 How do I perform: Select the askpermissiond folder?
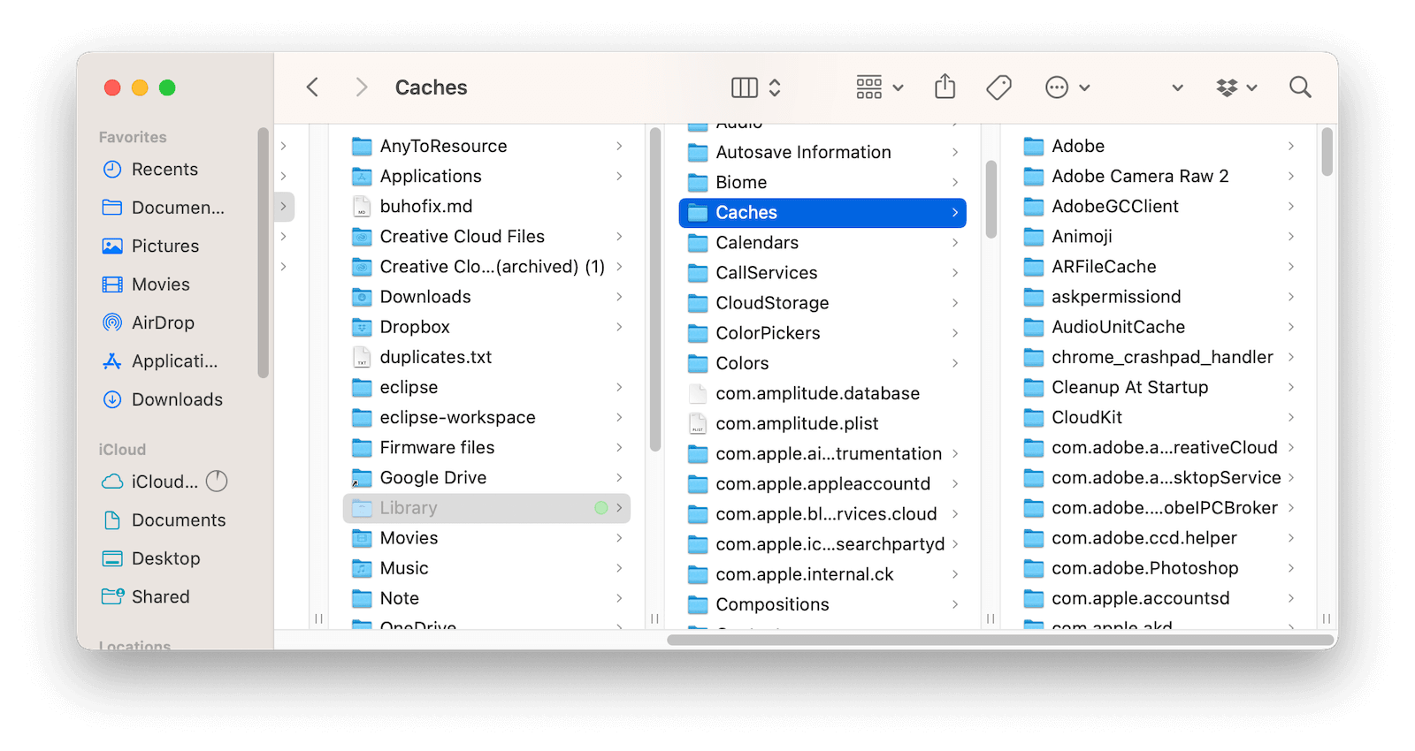(1159, 297)
